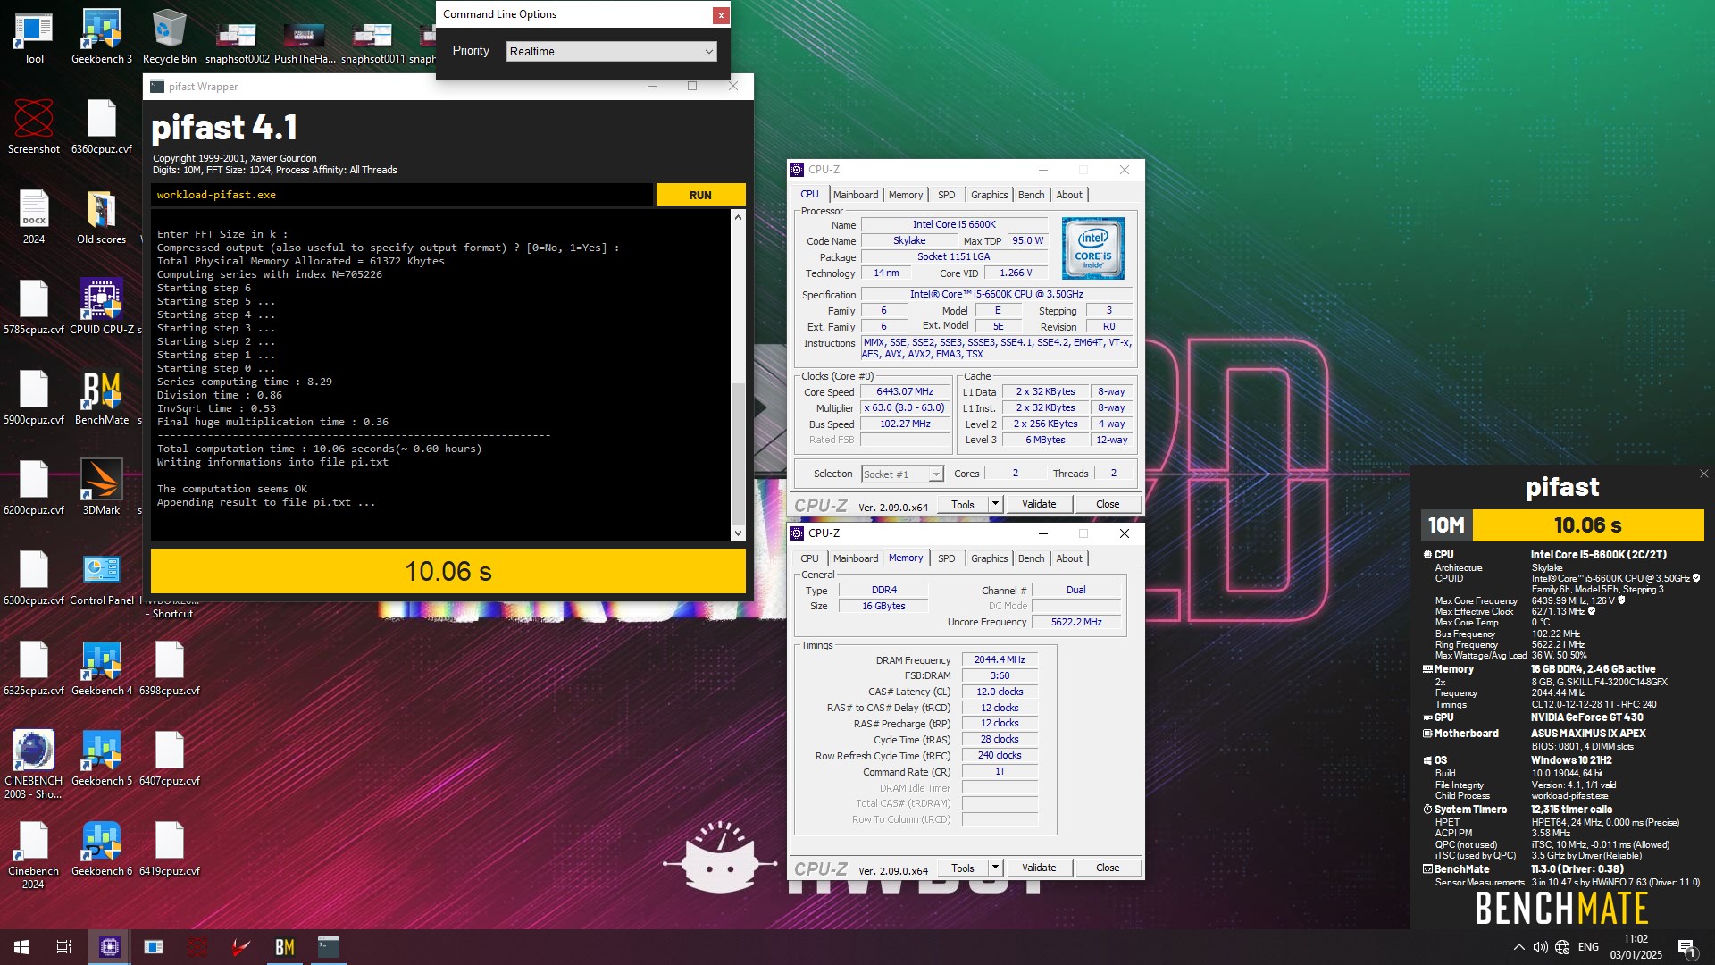Open the 2024 docx file icon
Image resolution: width=1715 pixels, height=965 pixels.
click(x=34, y=217)
